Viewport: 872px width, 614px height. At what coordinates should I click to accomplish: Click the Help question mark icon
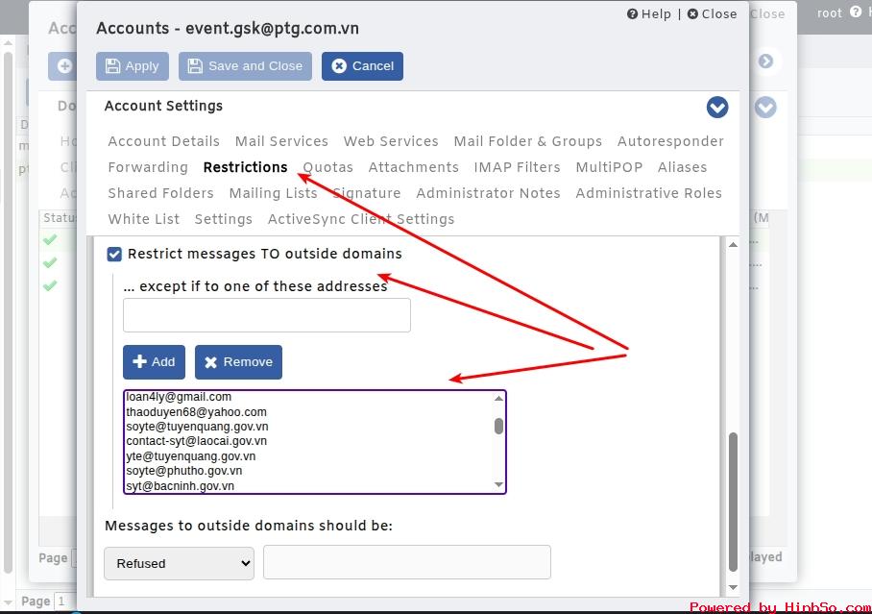(x=632, y=13)
